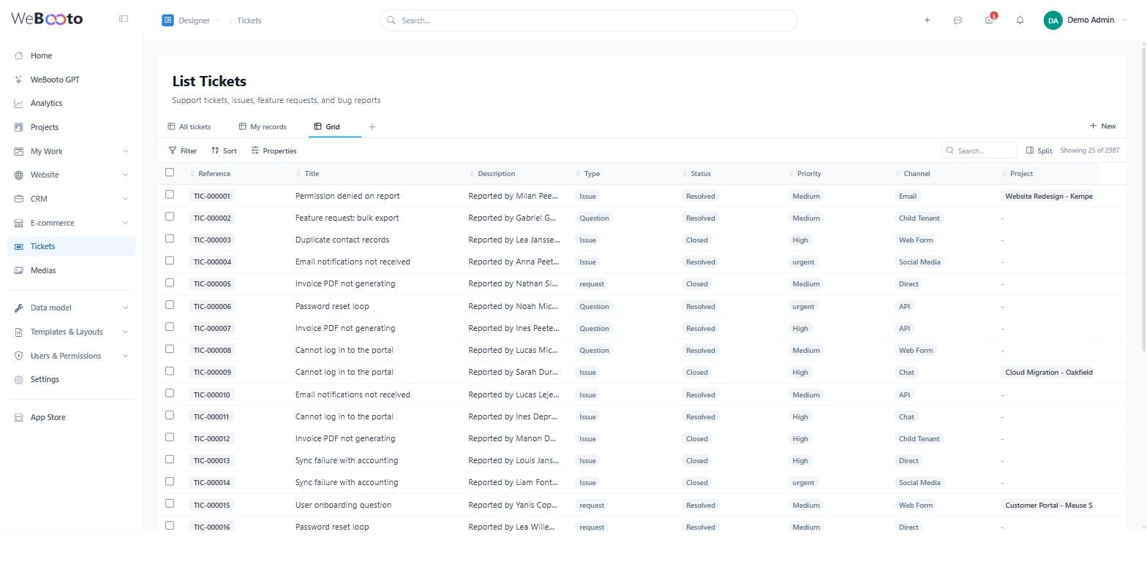Expand the E-commerce menu
Image resolution: width=1147 pixels, height=564 pixels.
pos(72,223)
